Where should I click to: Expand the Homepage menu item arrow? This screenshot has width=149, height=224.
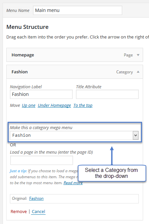coord(138,55)
